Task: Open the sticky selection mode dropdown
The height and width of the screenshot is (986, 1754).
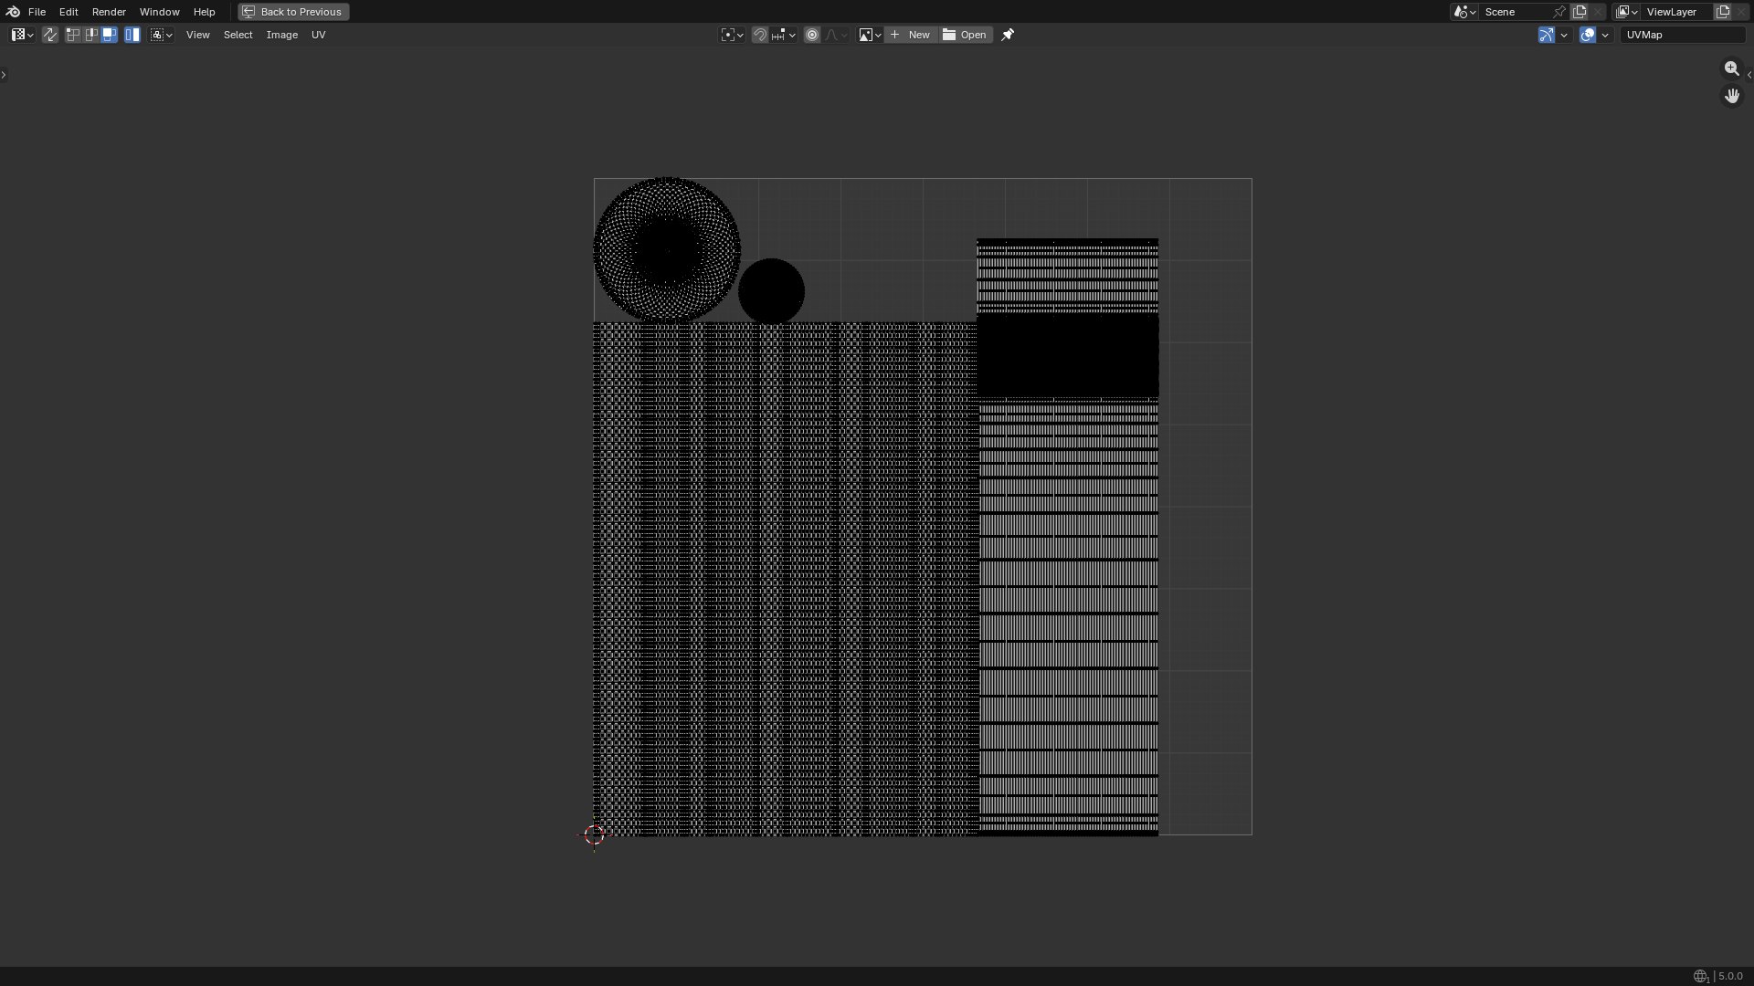Action: (x=162, y=35)
